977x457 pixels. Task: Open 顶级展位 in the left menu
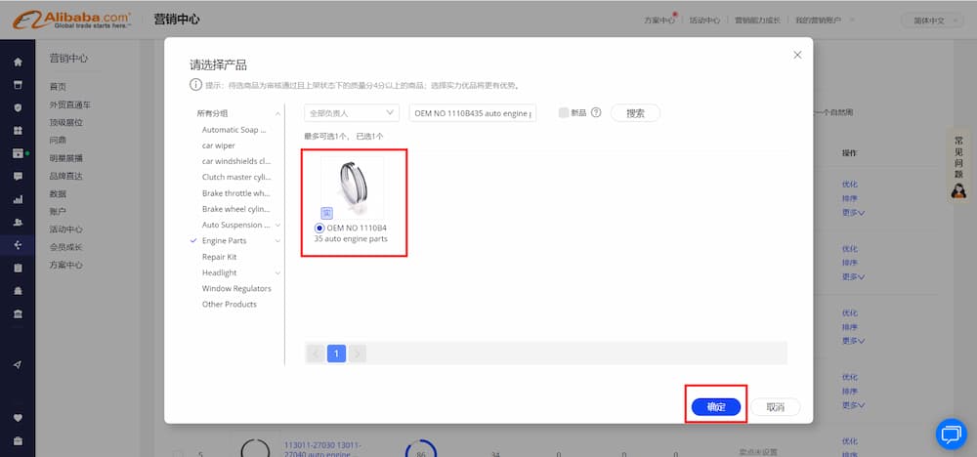(65, 123)
